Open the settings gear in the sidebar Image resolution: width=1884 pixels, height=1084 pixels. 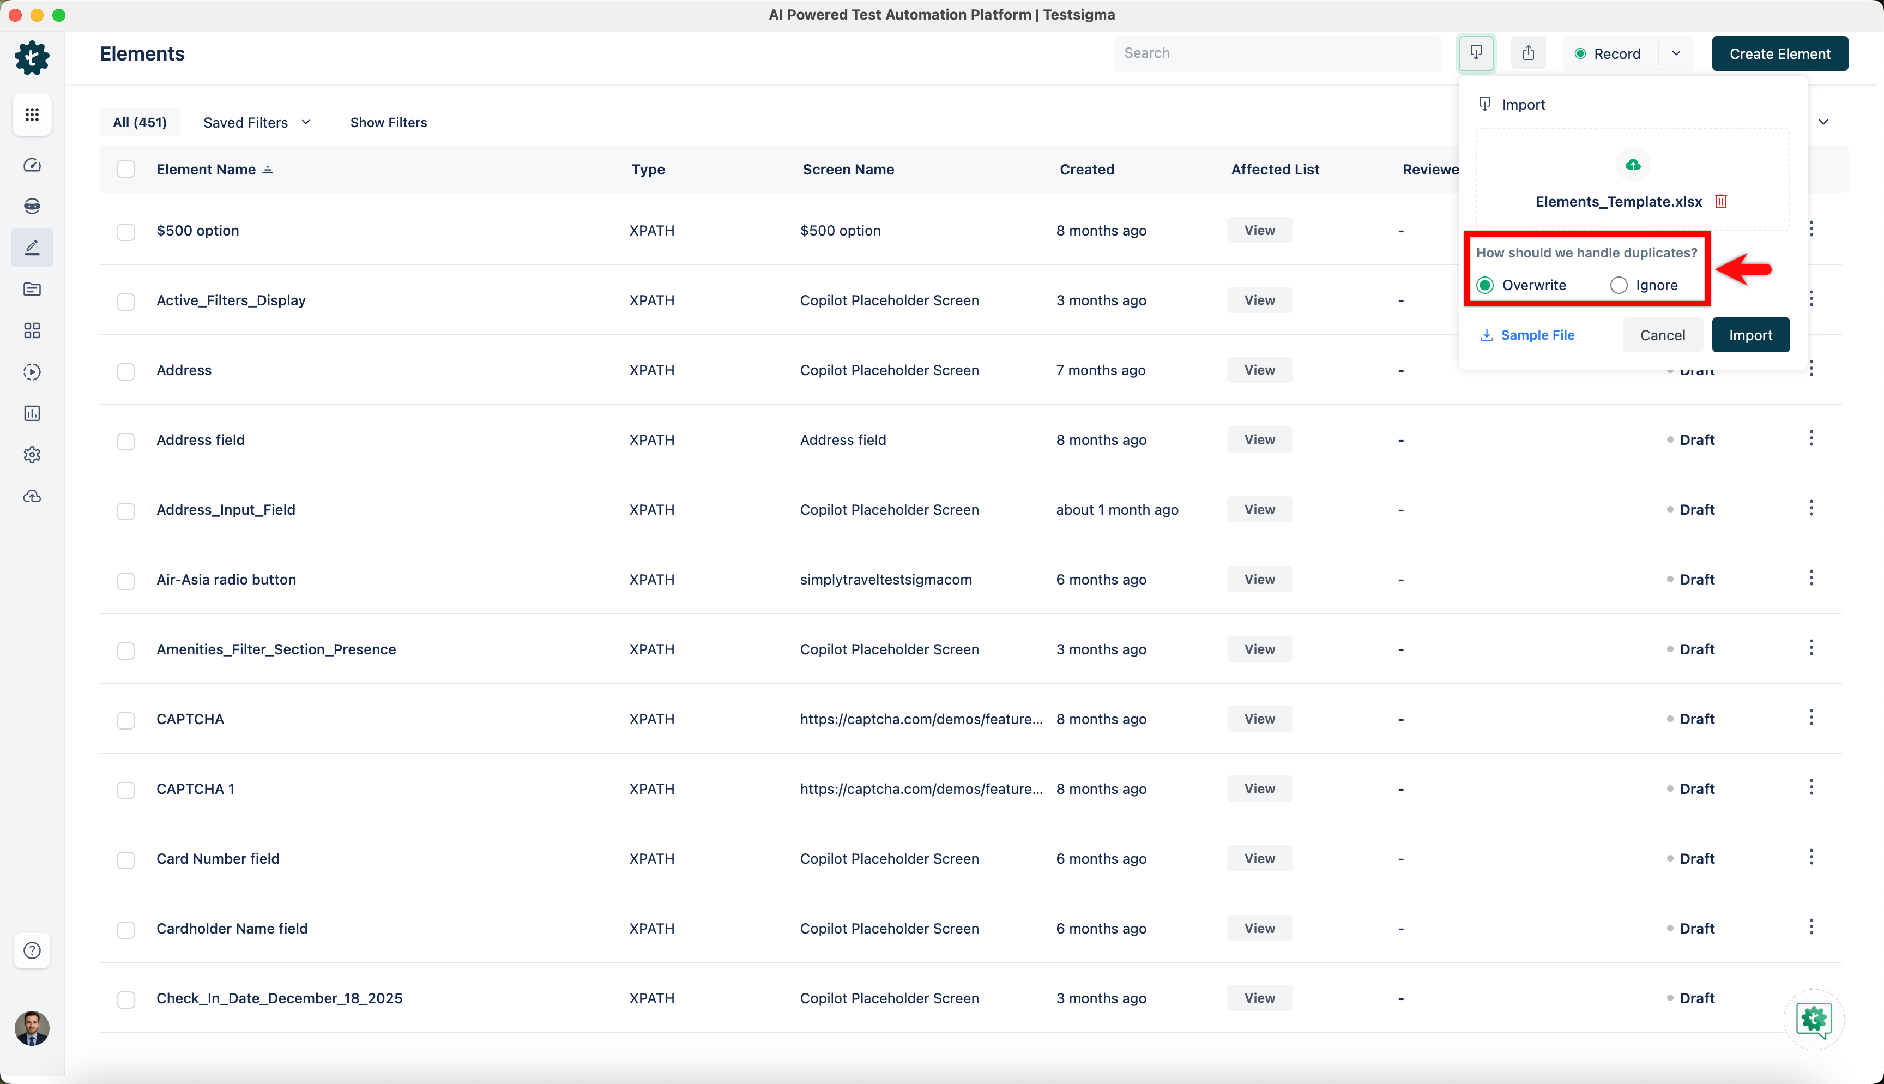pos(31,455)
